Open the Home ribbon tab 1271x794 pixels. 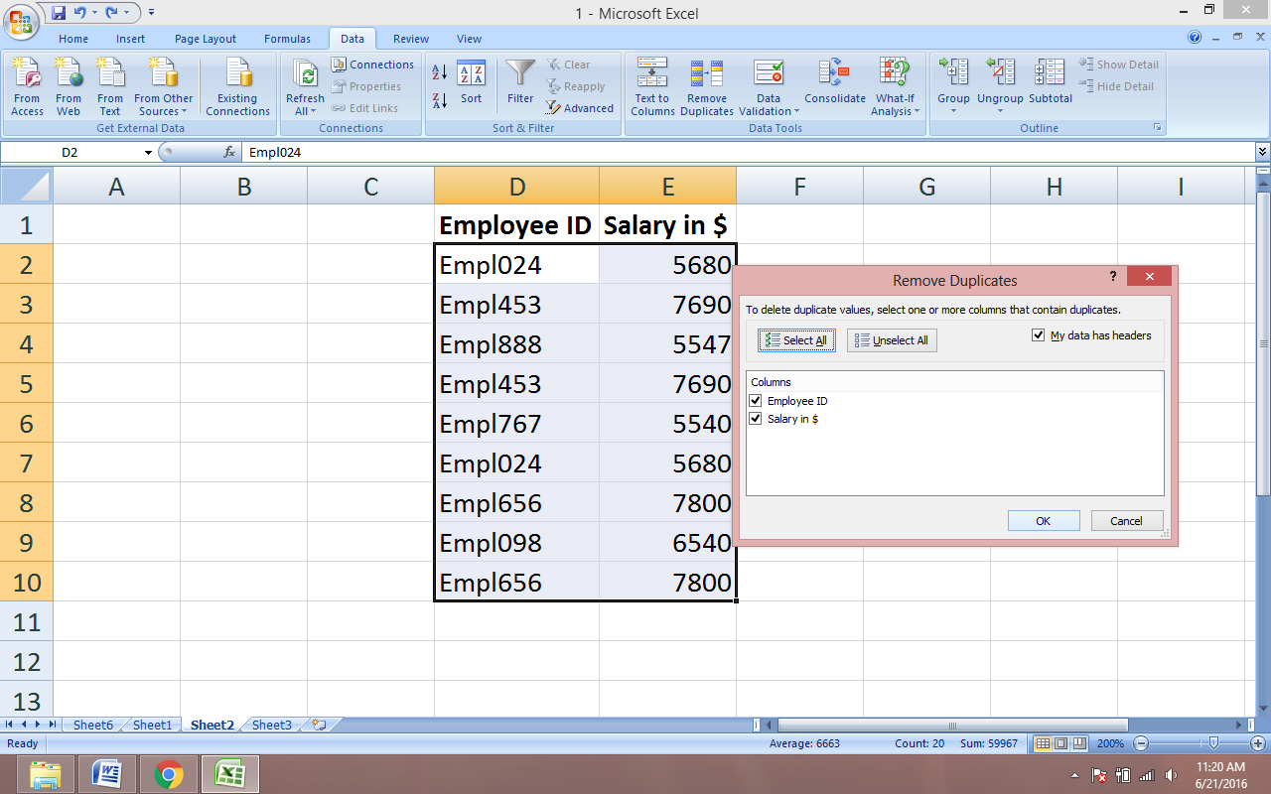click(x=73, y=39)
